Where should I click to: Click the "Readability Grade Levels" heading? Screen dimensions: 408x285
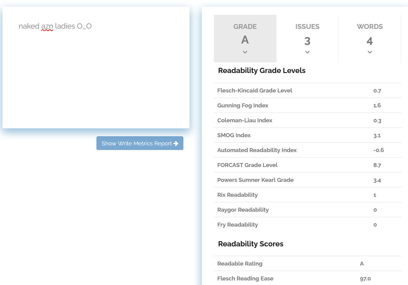[x=262, y=71]
